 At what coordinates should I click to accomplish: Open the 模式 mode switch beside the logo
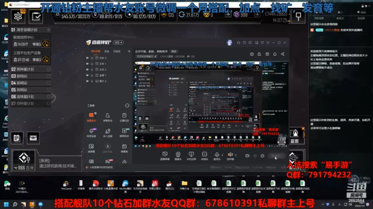(118, 42)
